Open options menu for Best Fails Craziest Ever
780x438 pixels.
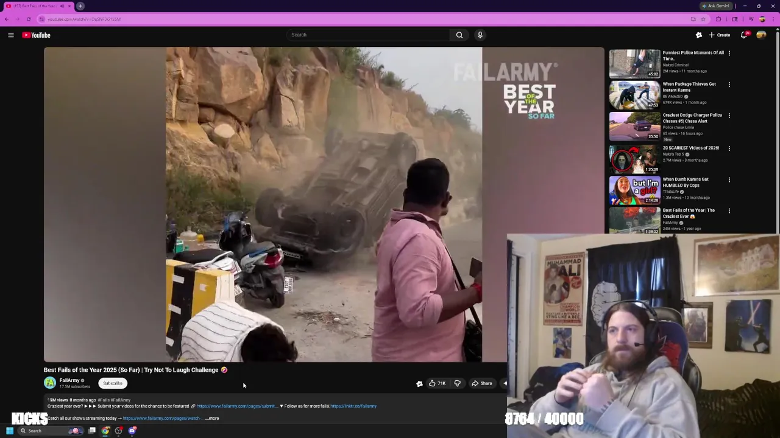point(729,211)
